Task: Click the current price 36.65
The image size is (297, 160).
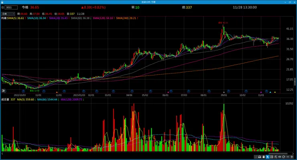Action: 35,7
